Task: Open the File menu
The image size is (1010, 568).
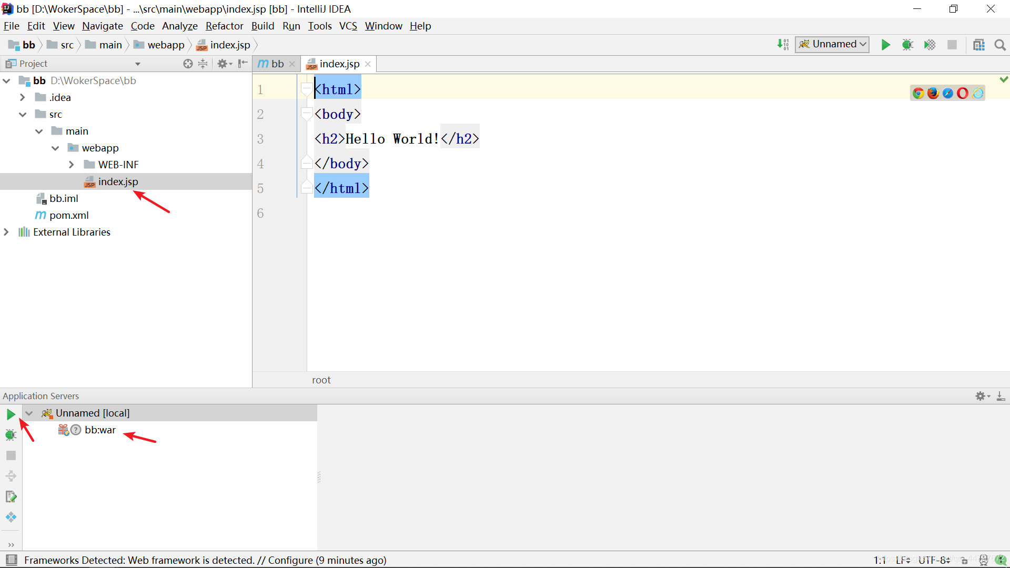Action: point(11,26)
